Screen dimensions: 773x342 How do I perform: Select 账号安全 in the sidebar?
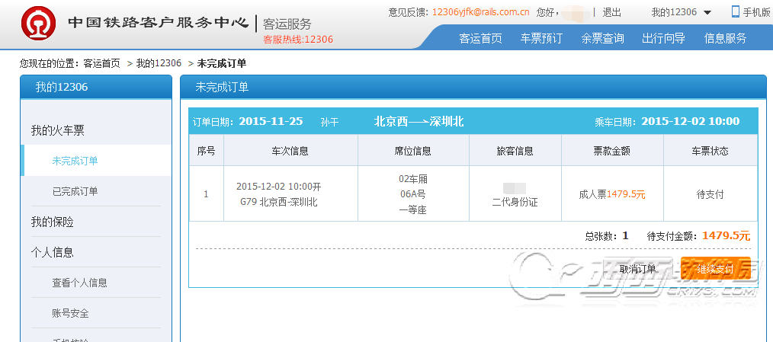(x=70, y=313)
